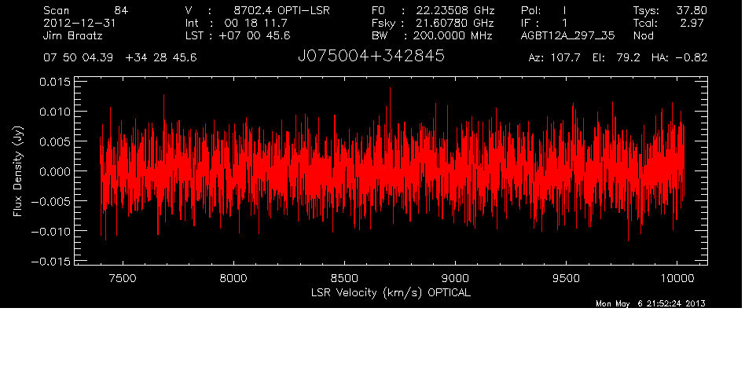Image resolution: width=756 pixels, height=385 pixels.
Task: Click y-axis tick label 0.005
Action: coord(54,141)
